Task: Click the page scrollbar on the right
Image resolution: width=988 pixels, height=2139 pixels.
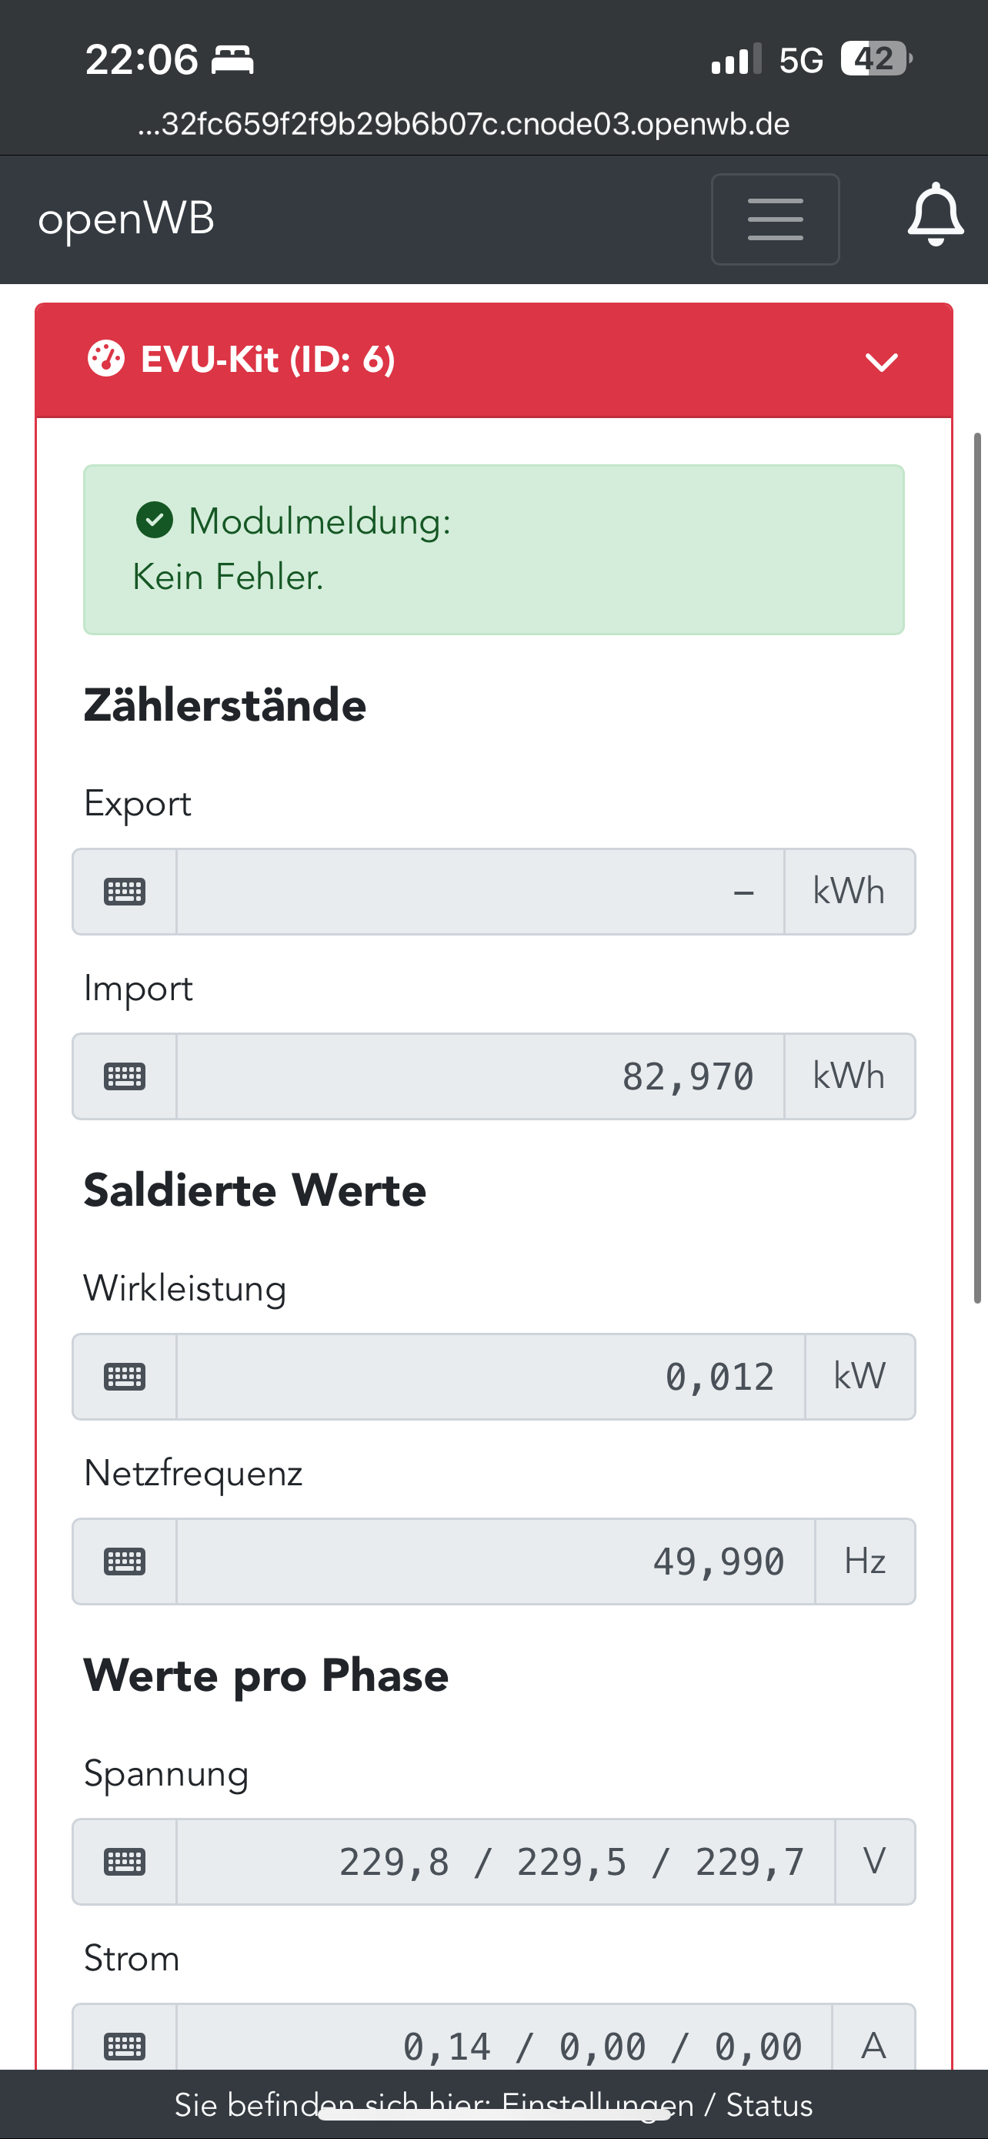Action: pos(977,868)
